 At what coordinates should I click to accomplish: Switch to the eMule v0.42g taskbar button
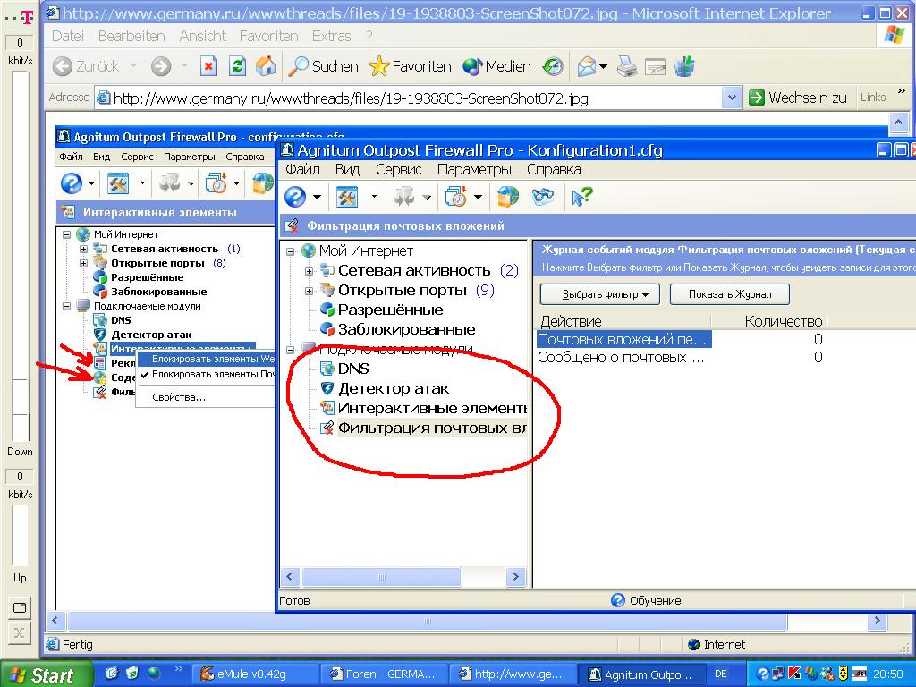[257, 674]
